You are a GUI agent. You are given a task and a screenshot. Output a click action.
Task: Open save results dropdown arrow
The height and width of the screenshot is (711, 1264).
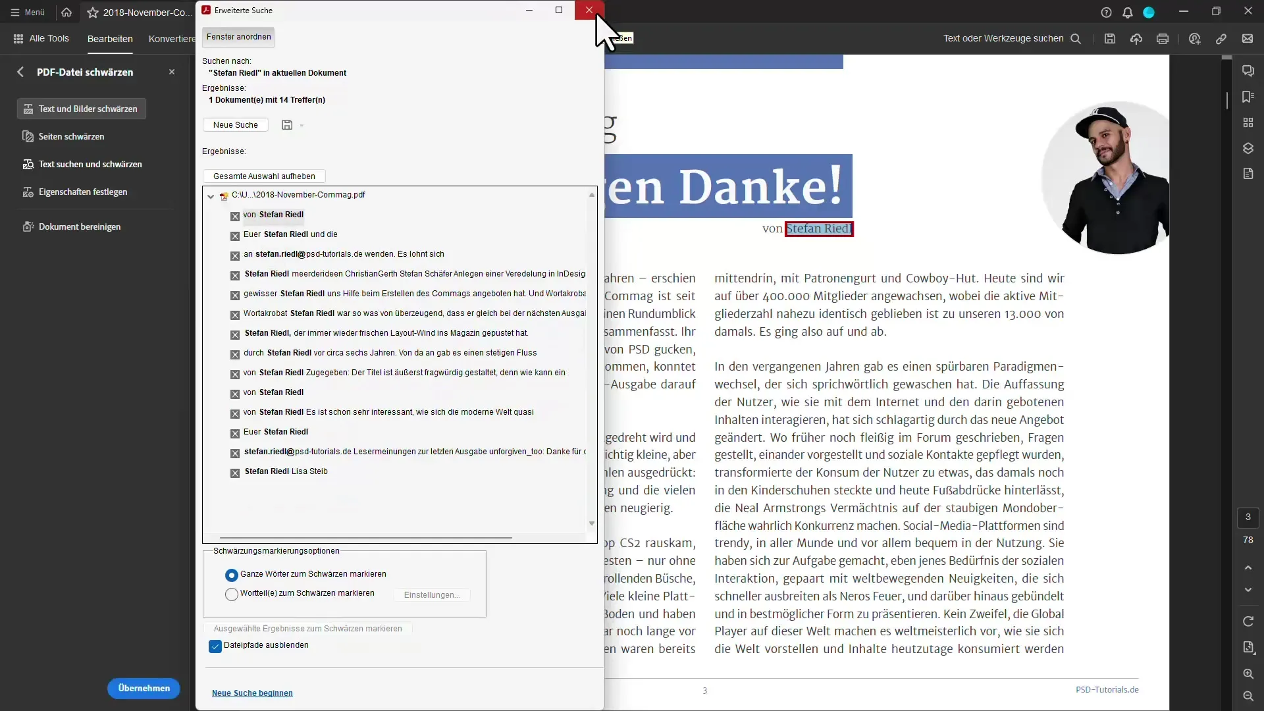click(302, 125)
